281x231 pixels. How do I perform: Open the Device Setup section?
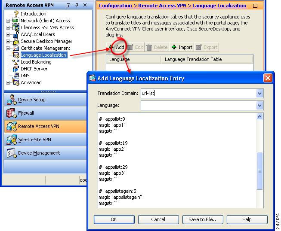(x=45, y=100)
